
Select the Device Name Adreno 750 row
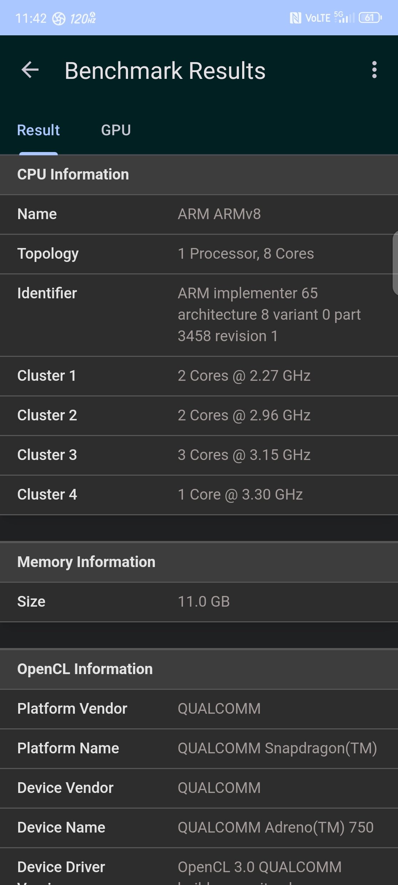tap(199, 828)
